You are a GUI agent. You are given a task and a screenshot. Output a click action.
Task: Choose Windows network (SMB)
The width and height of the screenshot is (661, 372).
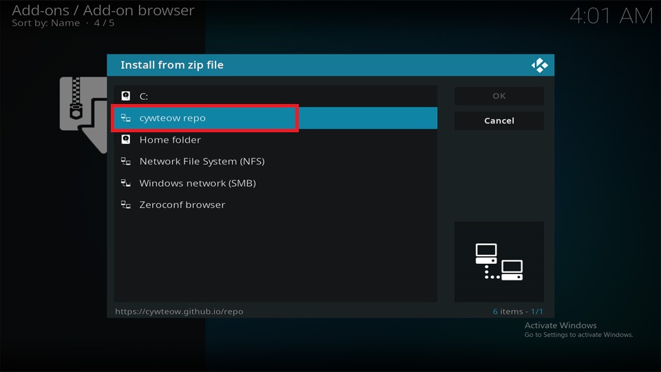tap(275, 183)
